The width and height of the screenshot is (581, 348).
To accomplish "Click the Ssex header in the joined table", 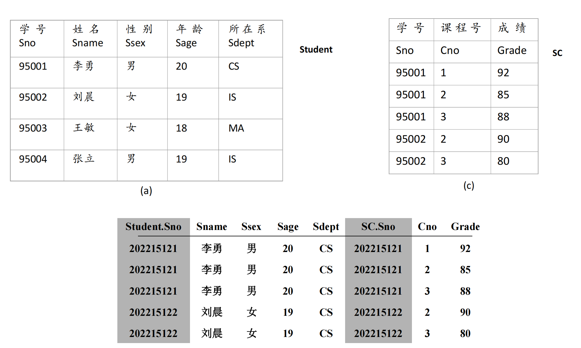I will pos(251,227).
